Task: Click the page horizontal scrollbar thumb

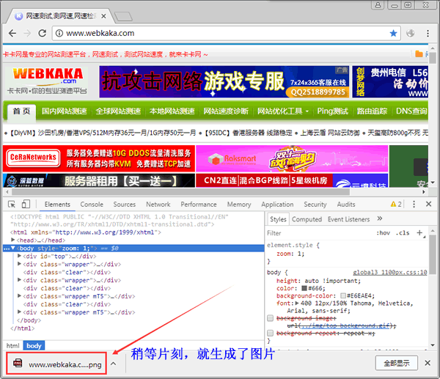Action: coord(180,192)
